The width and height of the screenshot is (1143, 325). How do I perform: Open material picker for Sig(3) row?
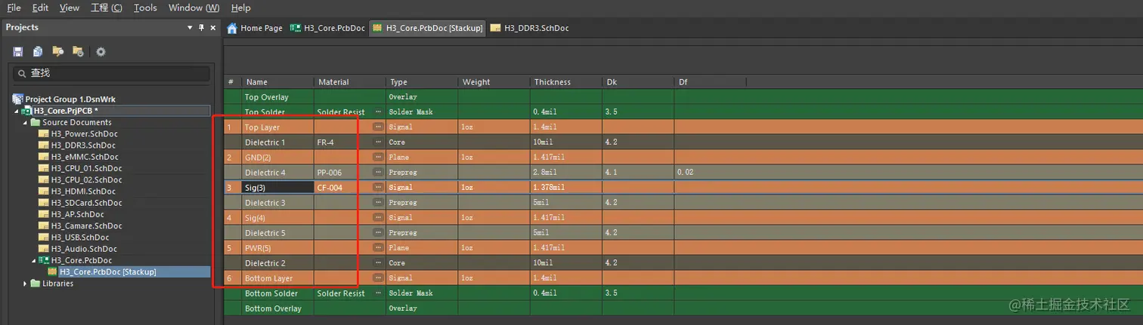(x=379, y=187)
